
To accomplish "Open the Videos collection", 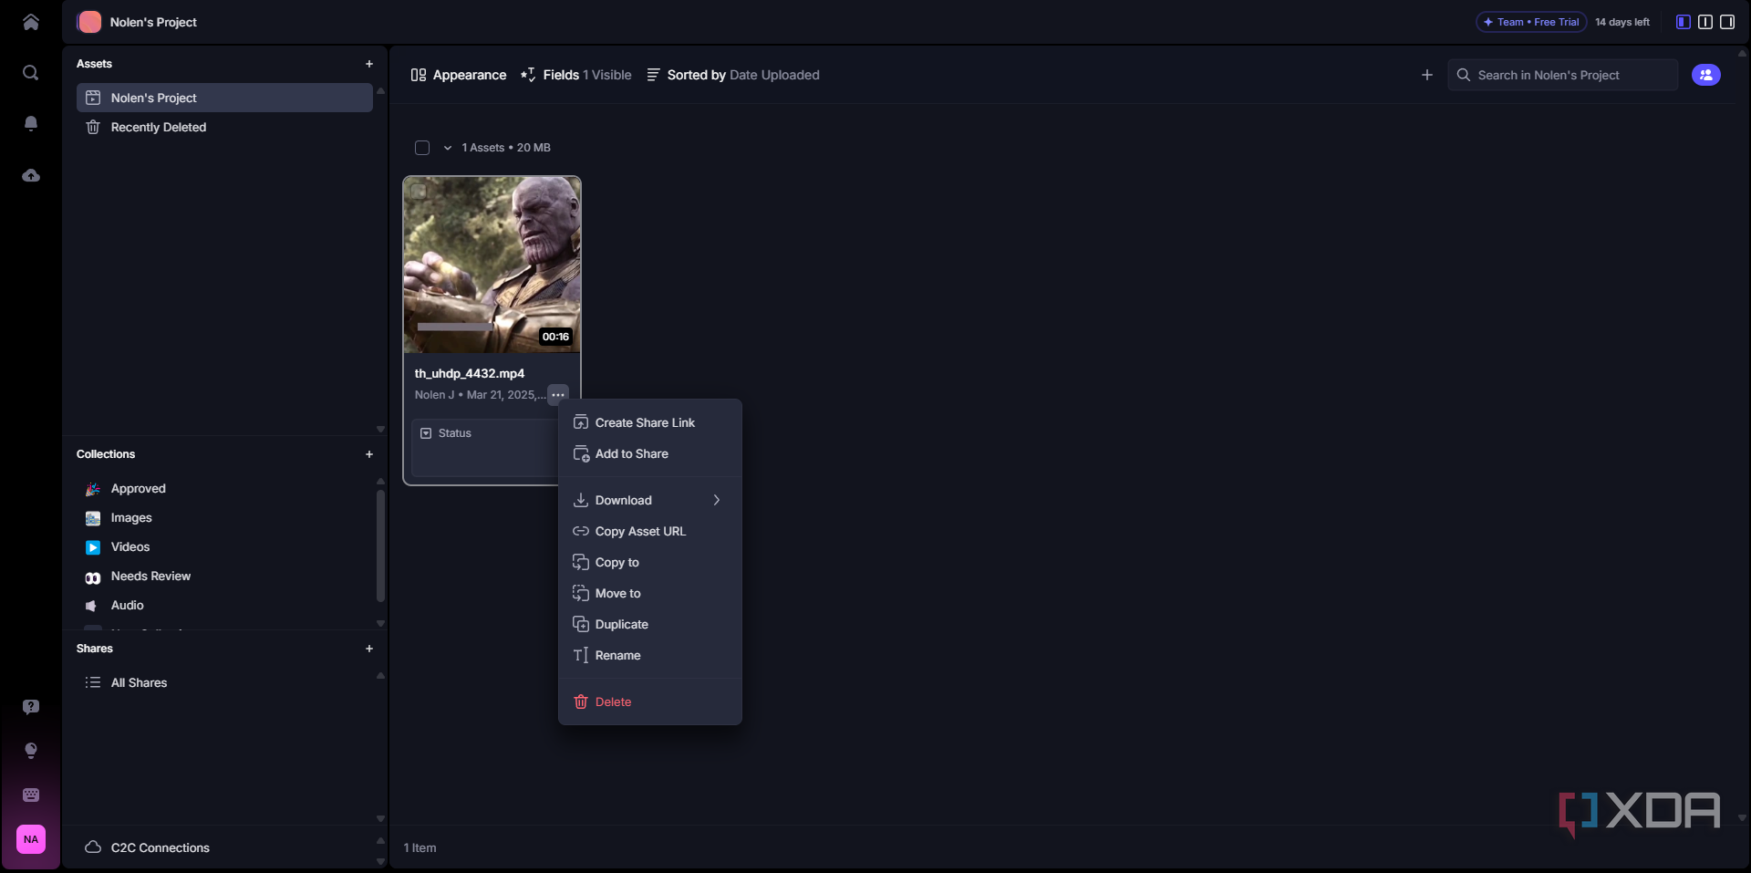I will (224, 547).
